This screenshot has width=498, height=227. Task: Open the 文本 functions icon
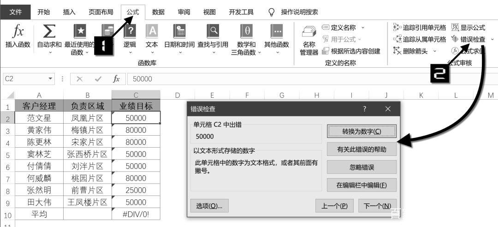point(152,31)
